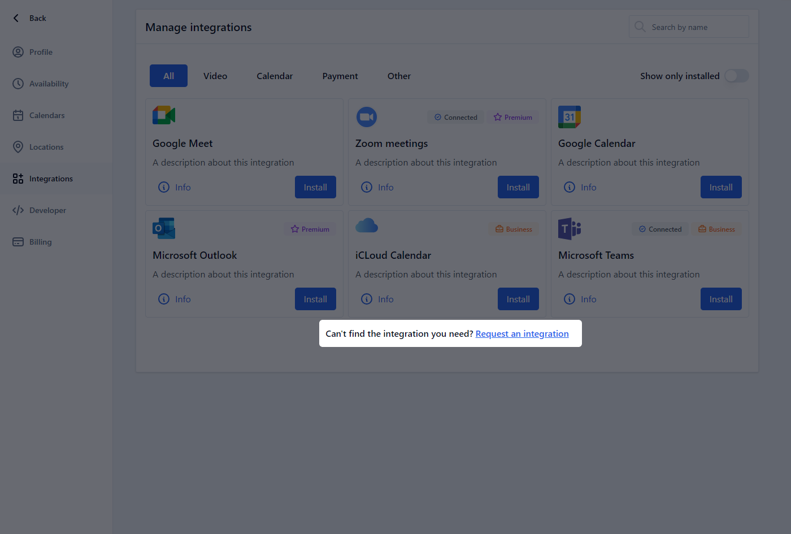Click the Zoom meetings camera icon
Image resolution: width=791 pixels, height=534 pixels.
366,116
